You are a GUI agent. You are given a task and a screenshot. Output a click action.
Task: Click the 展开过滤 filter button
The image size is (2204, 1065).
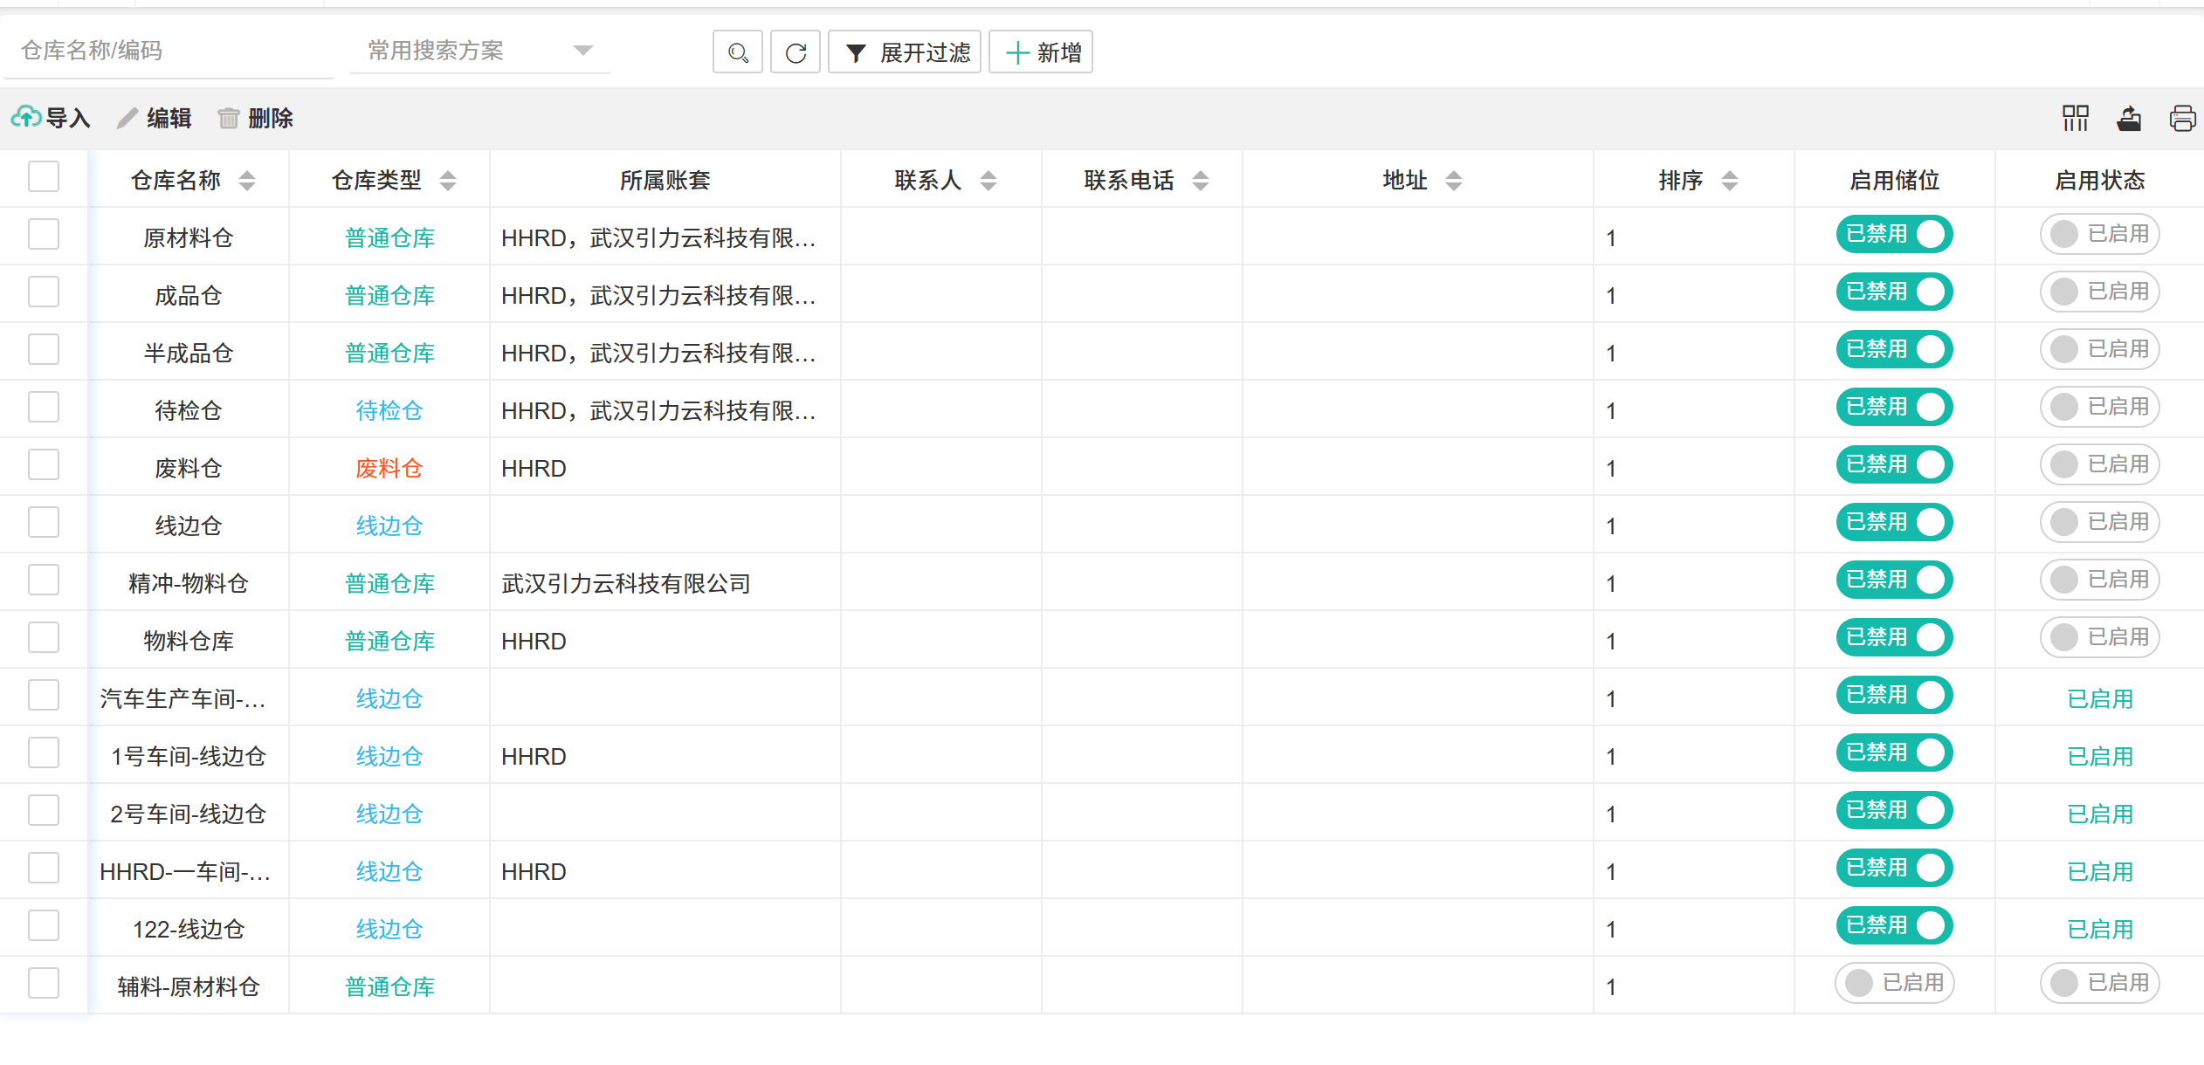pyautogui.click(x=905, y=52)
